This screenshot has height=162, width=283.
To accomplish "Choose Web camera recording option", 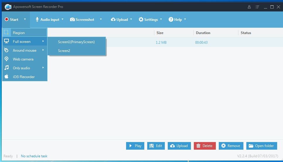I will click(x=23, y=59).
